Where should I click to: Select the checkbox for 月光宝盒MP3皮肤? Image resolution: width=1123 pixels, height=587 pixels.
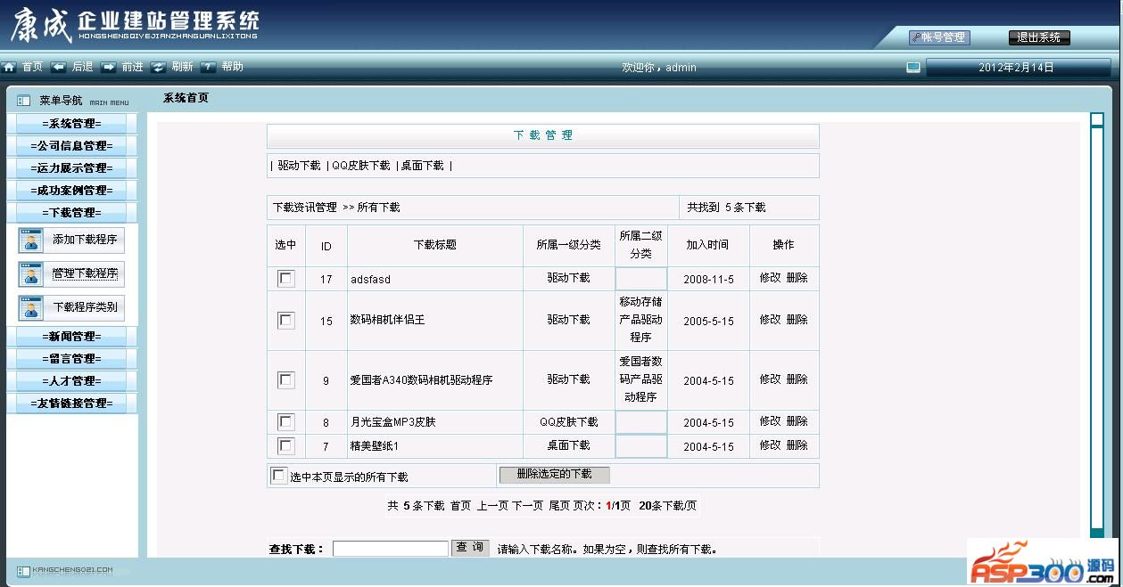tap(285, 422)
